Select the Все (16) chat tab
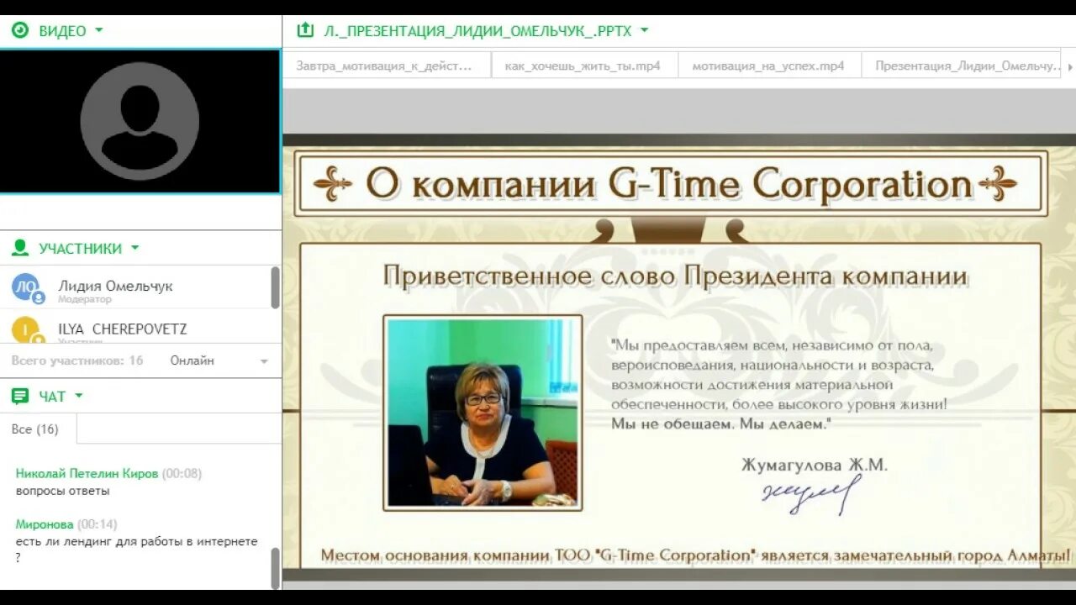This screenshot has height=605, width=1076. click(x=35, y=429)
